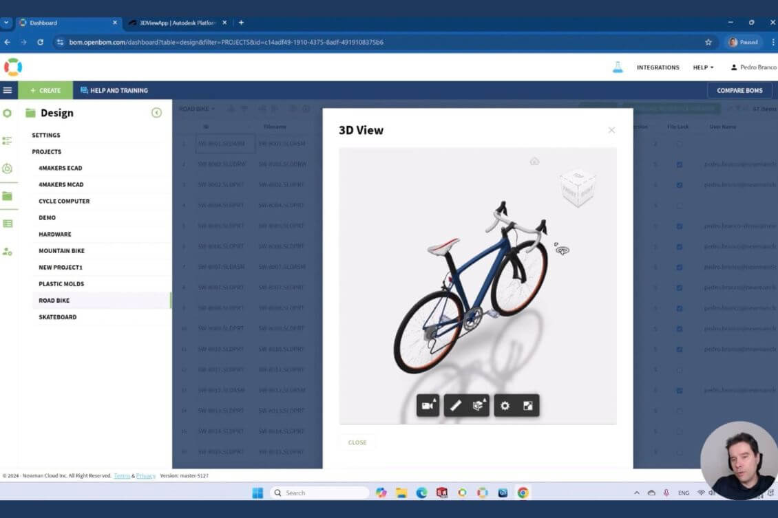Screen dimensions: 778x518
Task: Open SETTINGS in Design panel
Action: tap(46, 136)
